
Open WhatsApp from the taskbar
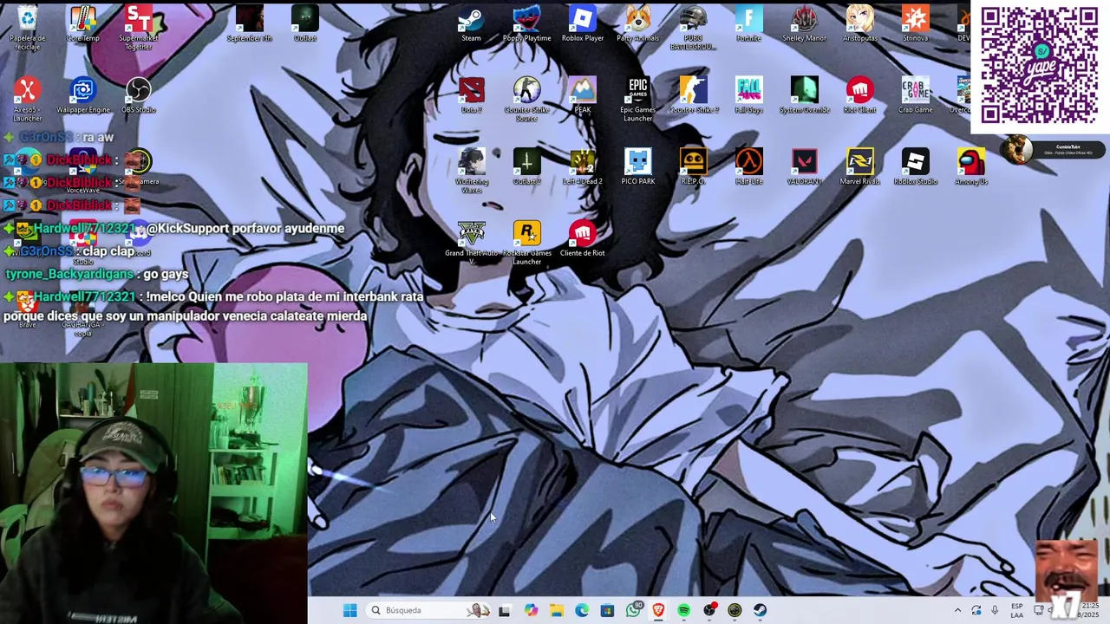[633, 610]
